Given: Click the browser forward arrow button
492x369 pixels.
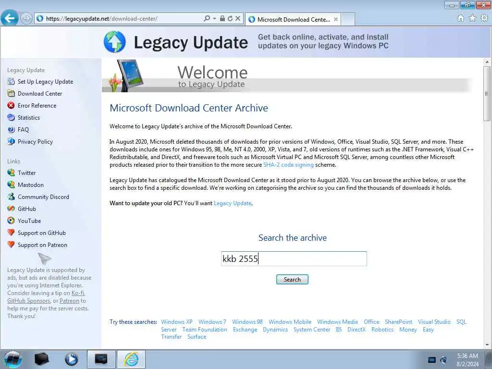Looking at the screenshot, I should pos(26,19).
